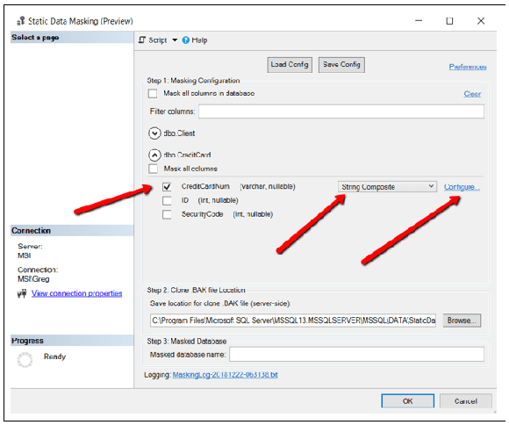This screenshot has height=425, width=509.
Task: Browse for the clone BAK file location
Action: pos(462,321)
